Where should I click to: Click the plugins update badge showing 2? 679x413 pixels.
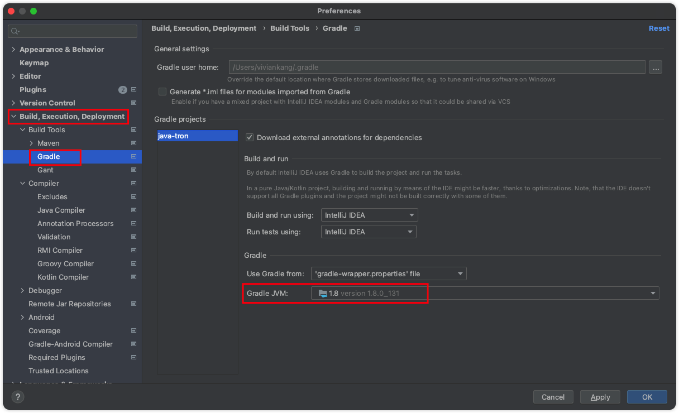coord(123,90)
